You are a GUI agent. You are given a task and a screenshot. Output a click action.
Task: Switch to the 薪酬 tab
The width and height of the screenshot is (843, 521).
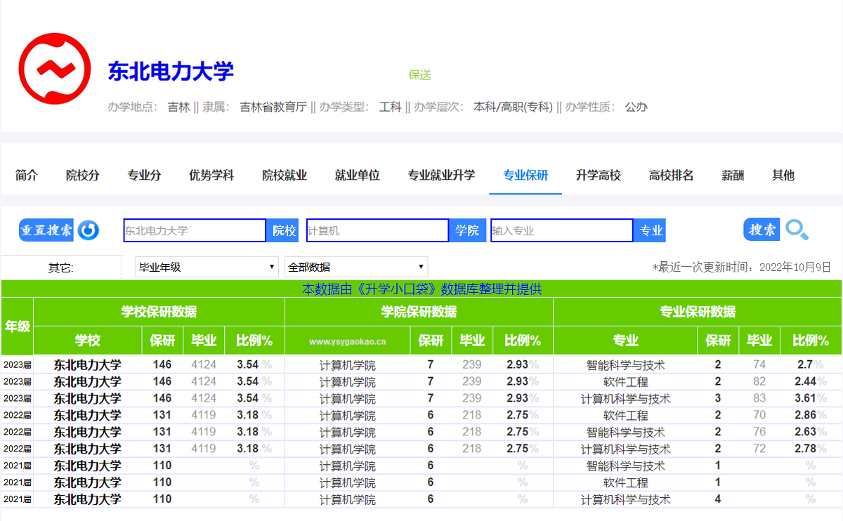click(x=733, y=176)
